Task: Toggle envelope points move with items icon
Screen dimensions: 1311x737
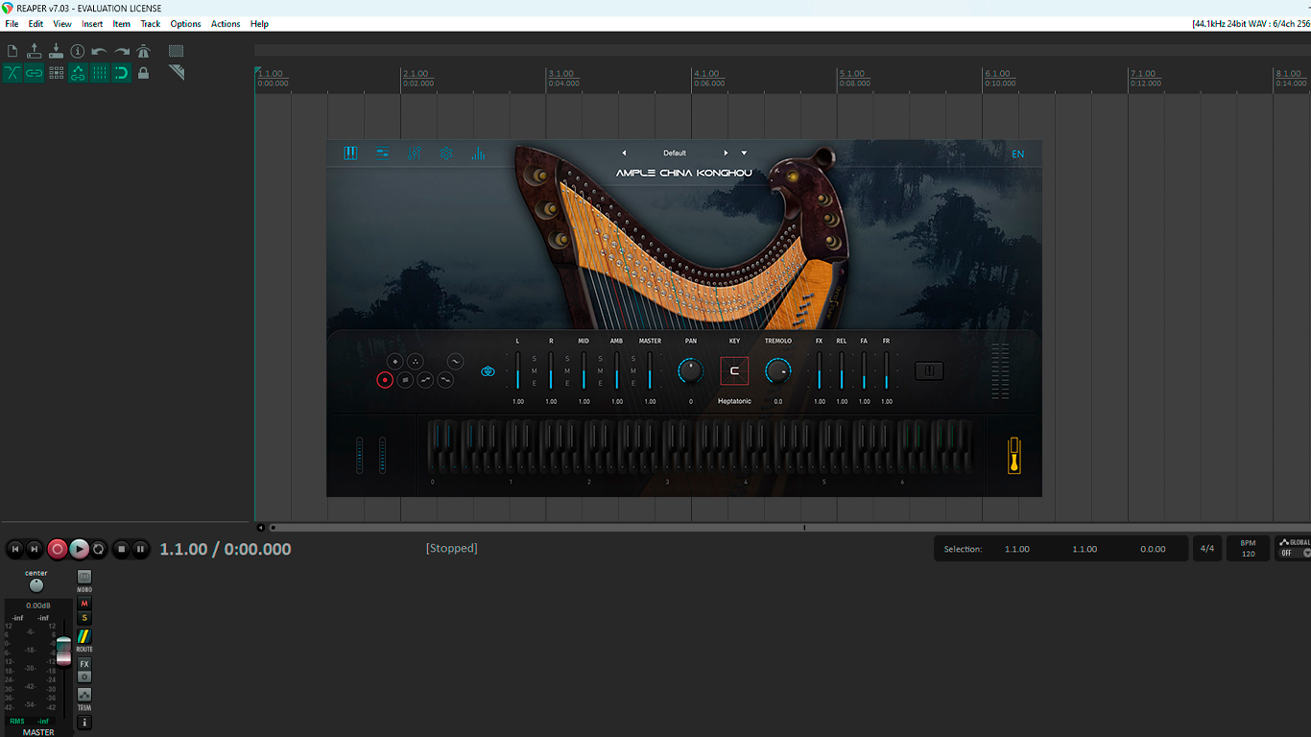Action: 78,73
